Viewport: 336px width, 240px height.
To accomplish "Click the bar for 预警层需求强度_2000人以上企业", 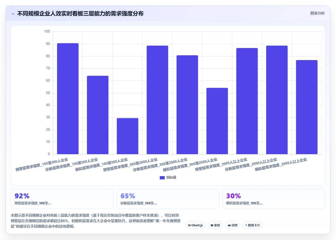I will (x=247, y=101).
